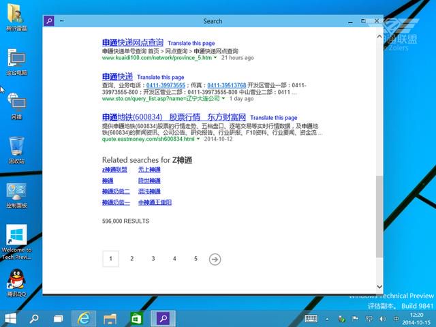The width and height of the screenshot is (436, 327).
Task: Go to next results page arrow
Action: coord(215,259)
